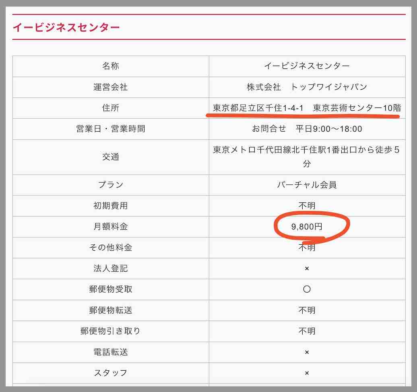The height and width of the screenshot is (392, 417).
Task: Select the 〇 mark in the 郵便物受取 row
Action: pyautogui.click(x=307, y=289)
